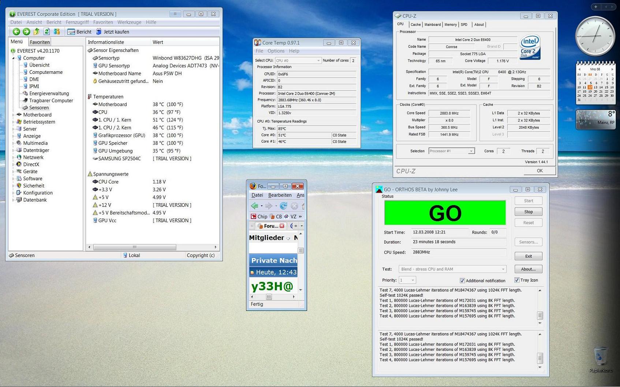Open the Bericht report wizard toolbar button
This screenshot has height=387, width=620.
click(79, 32)
